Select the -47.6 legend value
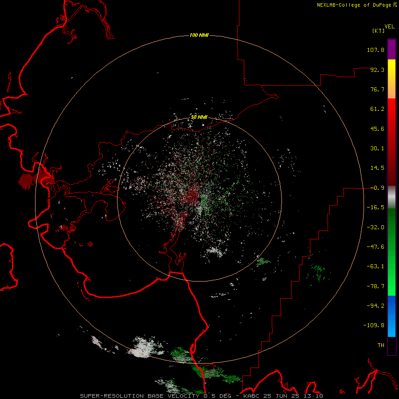This screenshot has width=399, height=399. [x=376, y=247]
